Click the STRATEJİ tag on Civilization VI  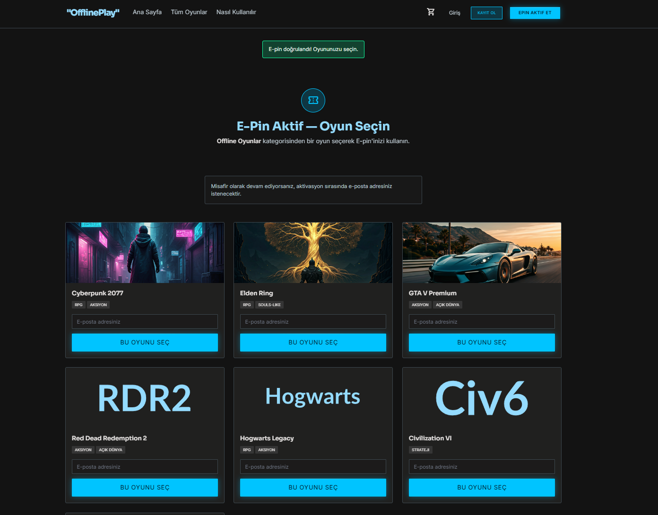coord(421,450)
